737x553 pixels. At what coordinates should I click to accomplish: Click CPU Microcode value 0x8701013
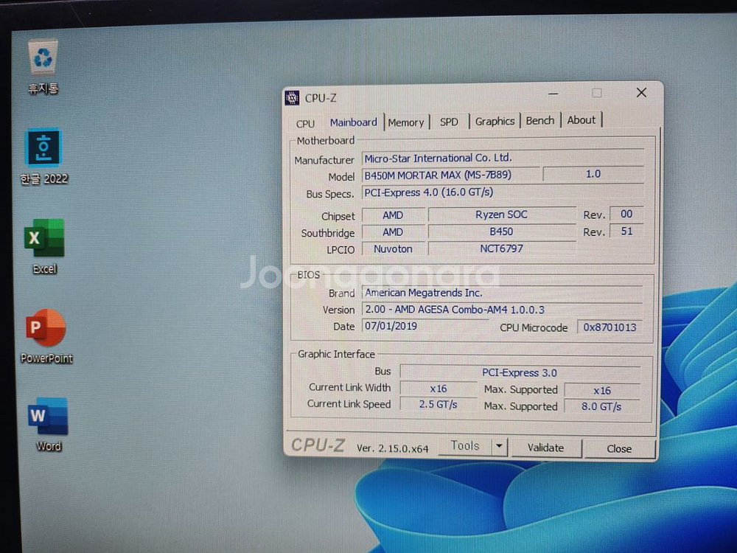click(609, 327)
